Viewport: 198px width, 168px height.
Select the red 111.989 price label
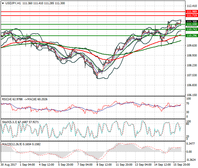192,12
